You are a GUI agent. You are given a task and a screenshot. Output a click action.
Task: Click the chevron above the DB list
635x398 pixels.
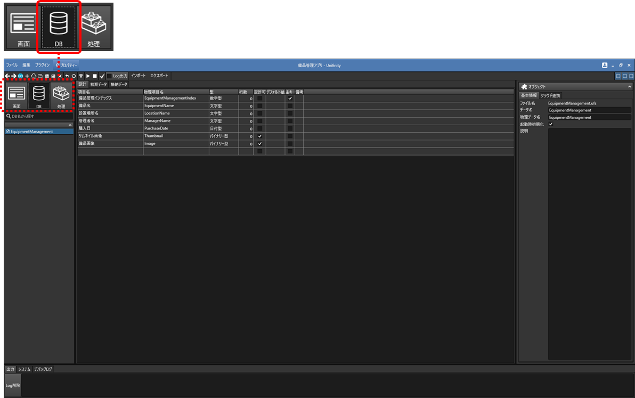(70, 125)
